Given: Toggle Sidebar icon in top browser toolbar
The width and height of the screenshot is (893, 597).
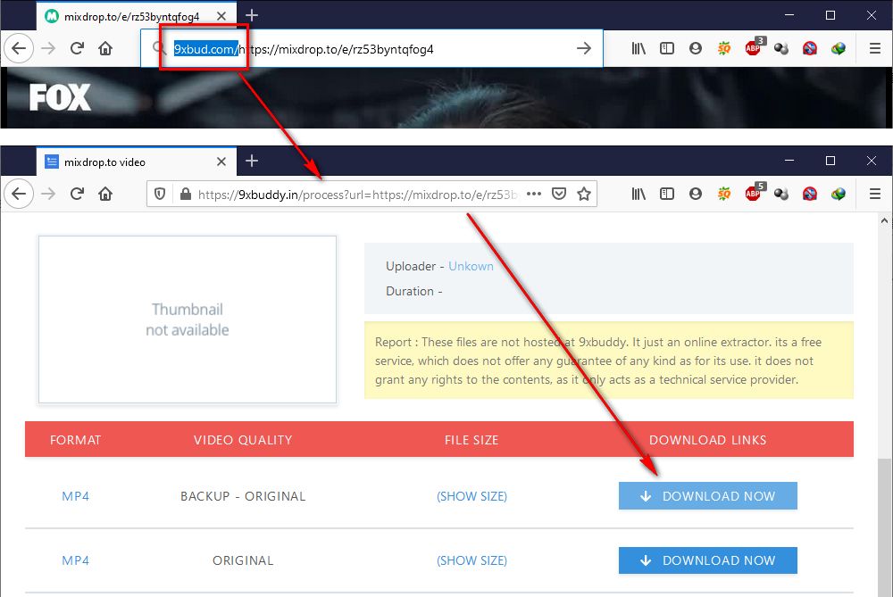Looking at the screenshot, I should coord(667,48).
